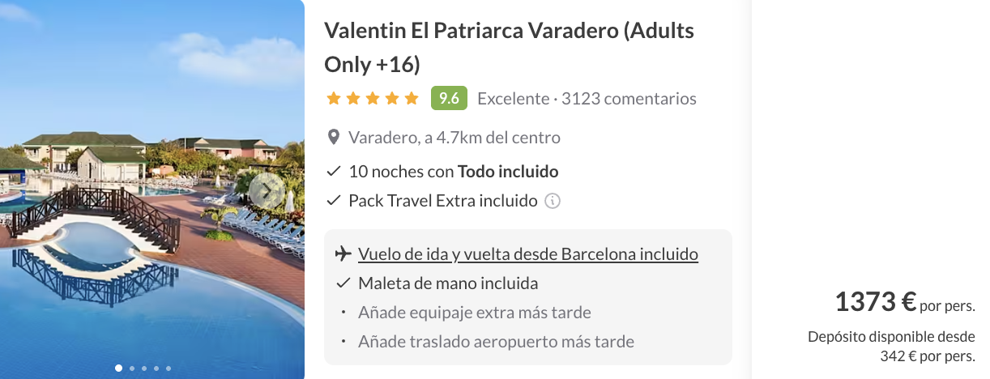This screenshot has height=379, width=990.
Task: Select the second photo carousel dot
Action: point(132,368)
